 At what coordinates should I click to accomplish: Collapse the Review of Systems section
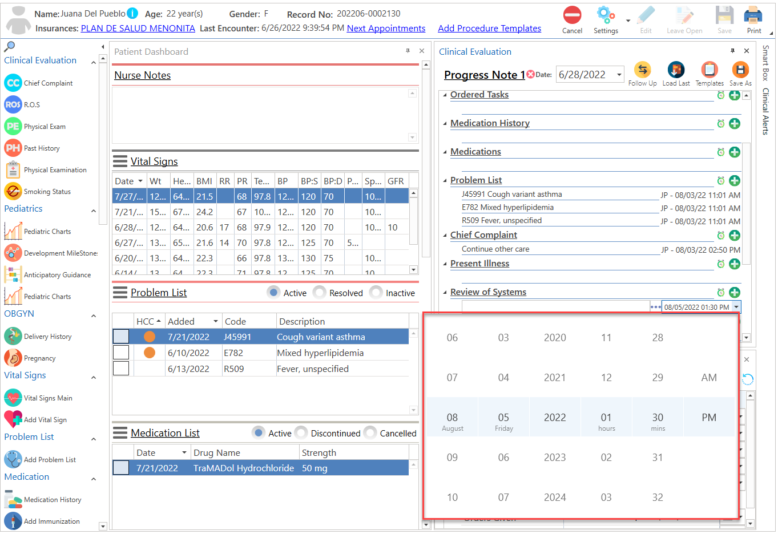click(x=444, y=292)
